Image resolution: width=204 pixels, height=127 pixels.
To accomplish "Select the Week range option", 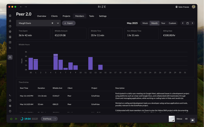I will [x=145, y=23].
